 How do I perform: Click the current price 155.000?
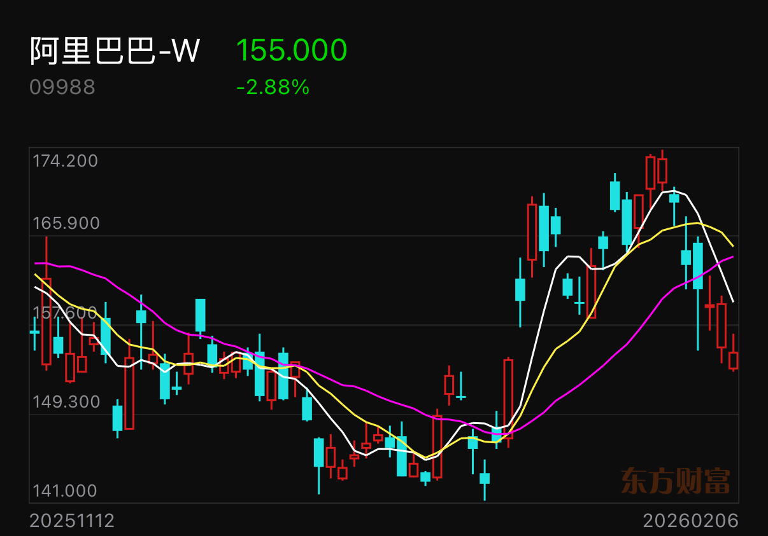(292, 50)
